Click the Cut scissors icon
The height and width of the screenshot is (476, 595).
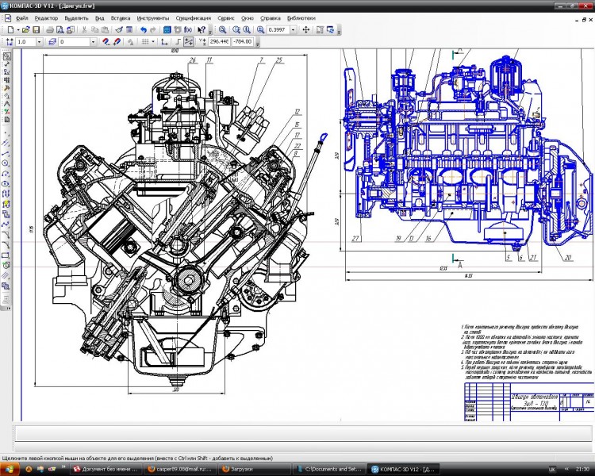coord(84,29)
